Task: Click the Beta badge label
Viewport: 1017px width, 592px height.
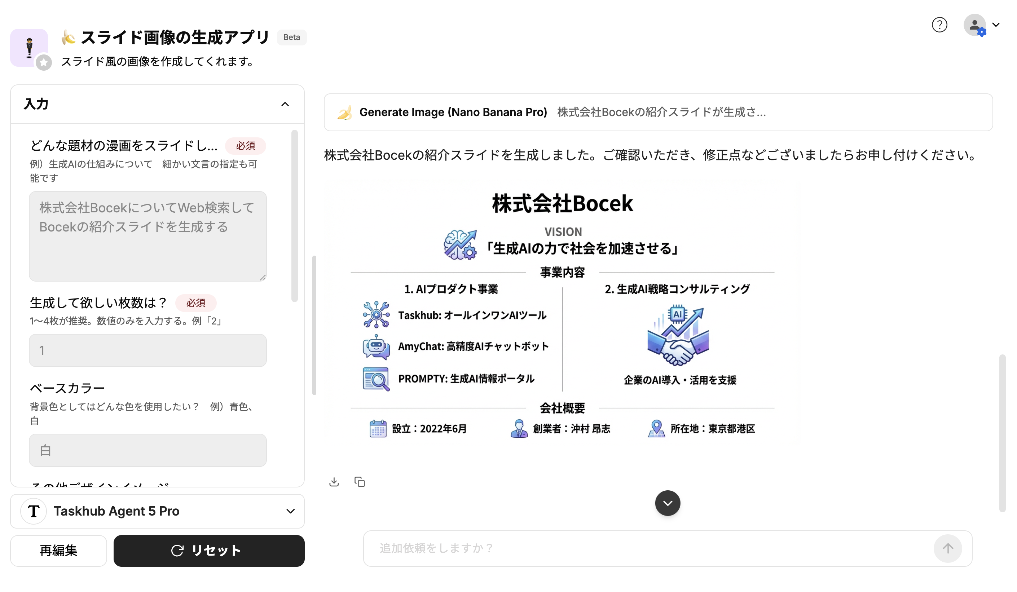Action: coord(291,37)
